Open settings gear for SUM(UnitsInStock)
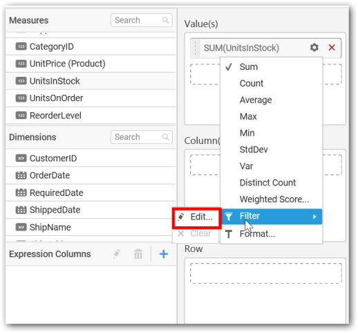The width and height of the screenshot is (358, 333). pyautogui.click(x=314, y=48)
